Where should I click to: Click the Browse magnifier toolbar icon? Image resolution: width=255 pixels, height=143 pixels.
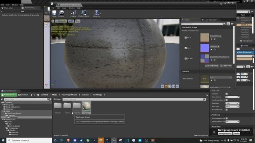(x=61, y=14)
